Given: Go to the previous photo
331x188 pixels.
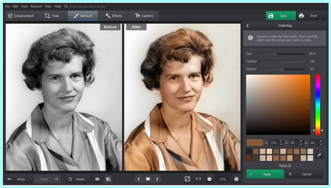Looking at the screenshot, I should tap(139, 179).
